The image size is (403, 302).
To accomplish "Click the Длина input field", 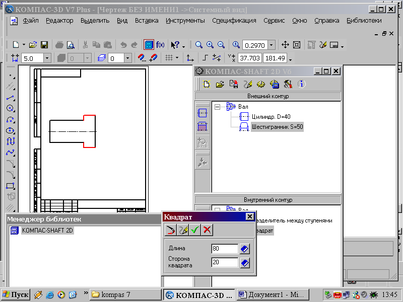I will (x=225, y=249).
